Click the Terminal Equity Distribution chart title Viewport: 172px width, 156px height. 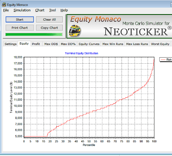coord(81,53)
